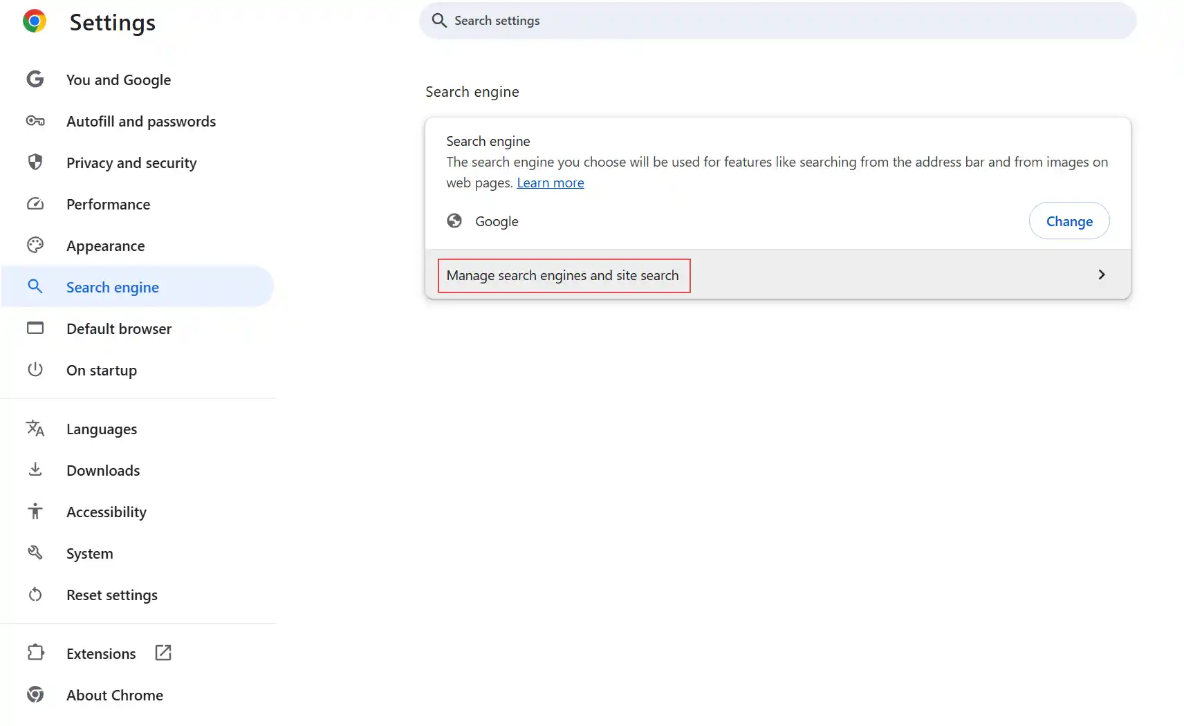The width and height of the screenshot is (1184, 726).
Task: Click the key icon for Autofill and passwords
Action: (x=35, y=121)
